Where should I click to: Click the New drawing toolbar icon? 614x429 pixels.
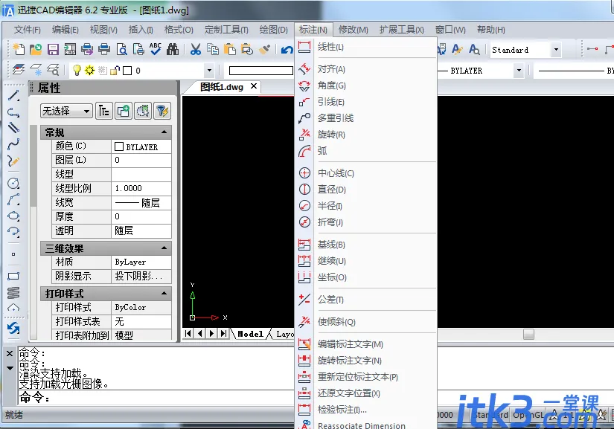[19, 49]
